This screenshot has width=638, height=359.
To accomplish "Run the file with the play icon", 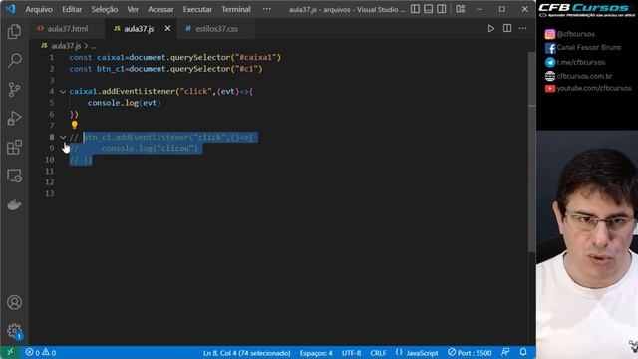I will tap(491, 29).
